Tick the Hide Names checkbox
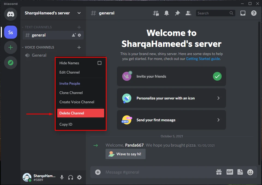 pyautogui.click(x=100, y=63)
